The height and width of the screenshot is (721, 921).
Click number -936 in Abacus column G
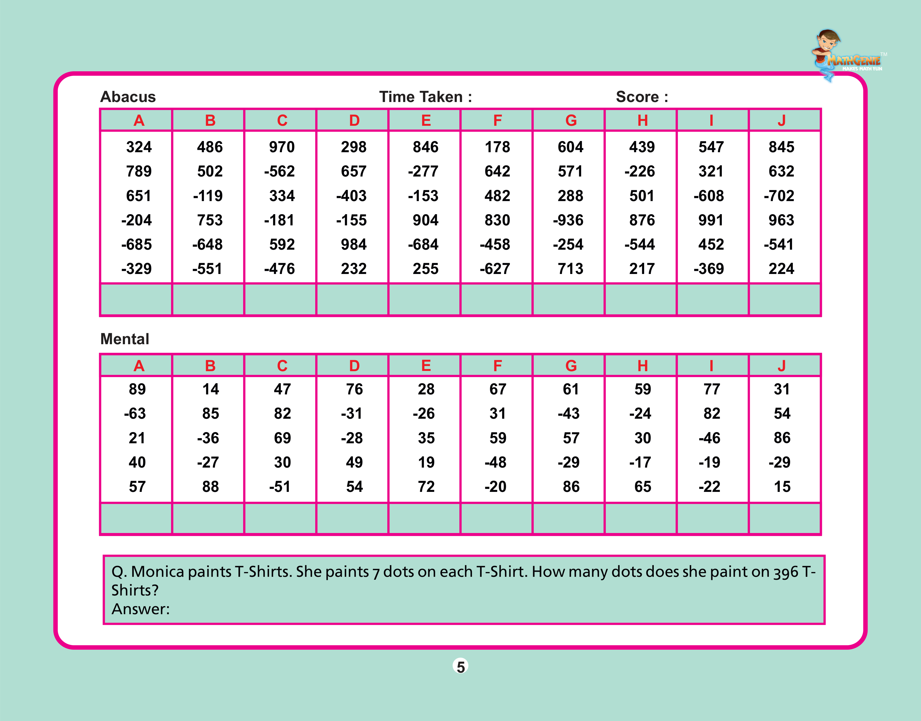coord(568,220)
